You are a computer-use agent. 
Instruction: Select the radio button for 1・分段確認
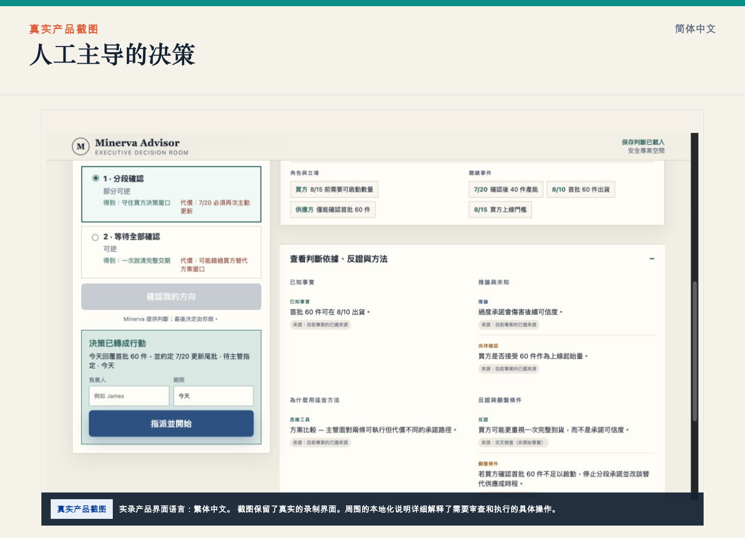[x=96, y=178]
